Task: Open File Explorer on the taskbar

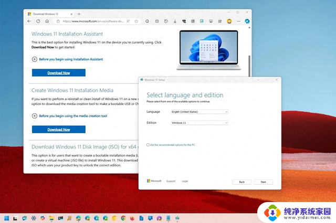Action: click(51, 218)
